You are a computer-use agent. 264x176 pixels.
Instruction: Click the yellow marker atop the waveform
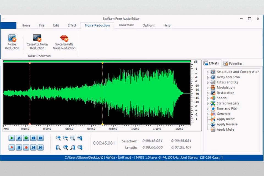click(x=103, y=63)
